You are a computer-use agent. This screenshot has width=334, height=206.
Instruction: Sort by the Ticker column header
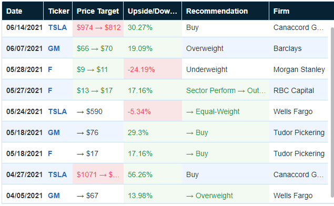pyautogui.click(x=58, y=11)
